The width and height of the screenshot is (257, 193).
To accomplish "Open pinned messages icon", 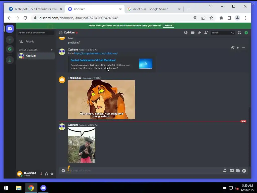I will 199,33.
